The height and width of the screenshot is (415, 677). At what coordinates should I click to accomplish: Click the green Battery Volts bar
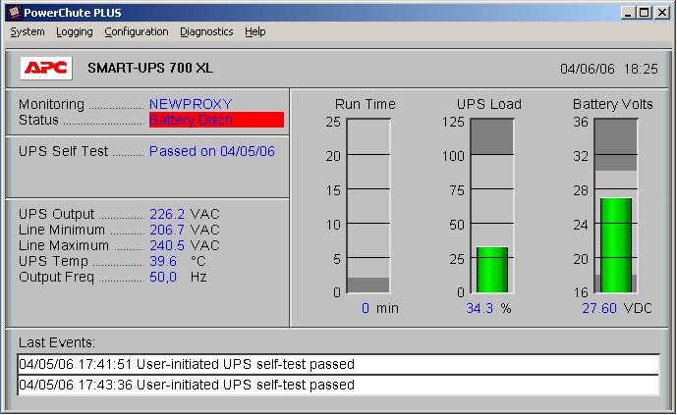616,245
